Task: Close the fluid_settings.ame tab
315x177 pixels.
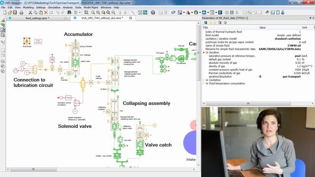Action: (x=65, y=18)
